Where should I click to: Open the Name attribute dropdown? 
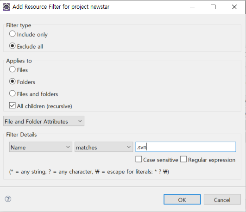pyautogui.click(x=41, y=147)
